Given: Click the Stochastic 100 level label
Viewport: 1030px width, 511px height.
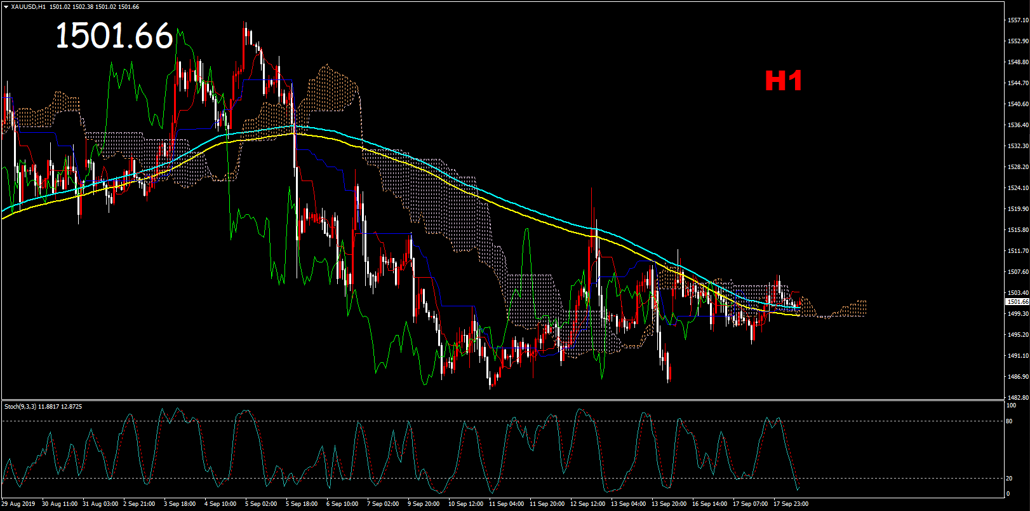Looking at the screenshot, I should pos(1011,405).
